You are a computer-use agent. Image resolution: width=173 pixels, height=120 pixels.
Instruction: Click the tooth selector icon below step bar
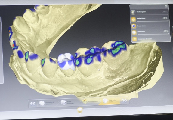coord(80,110)
